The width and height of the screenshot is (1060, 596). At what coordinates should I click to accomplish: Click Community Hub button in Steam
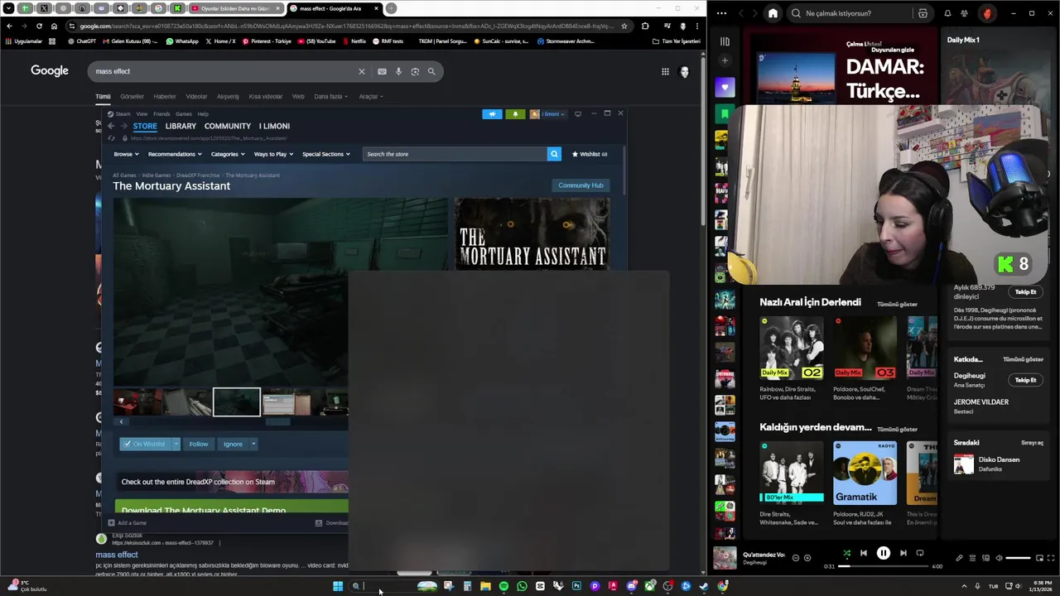tap(581, 185)
